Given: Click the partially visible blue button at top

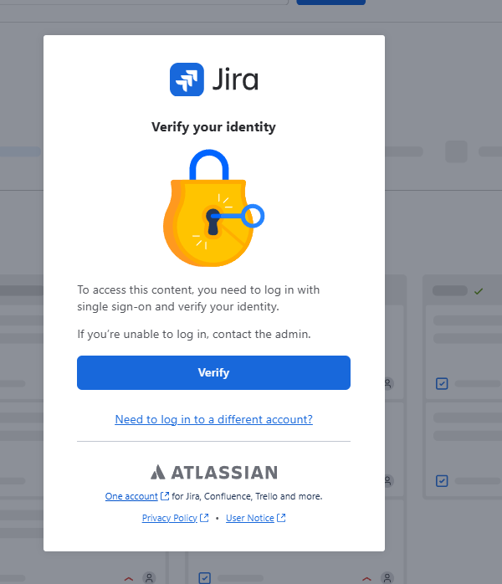Looking at the screenshot, I should click(x=330, y=3).
